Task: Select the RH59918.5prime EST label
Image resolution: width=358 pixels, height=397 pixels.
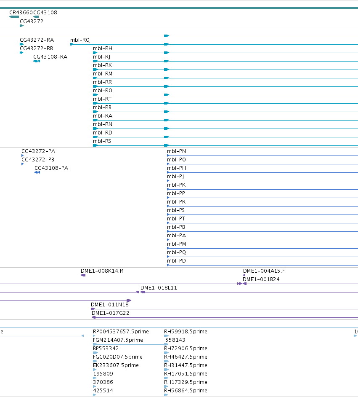Action: click(186, 332)
